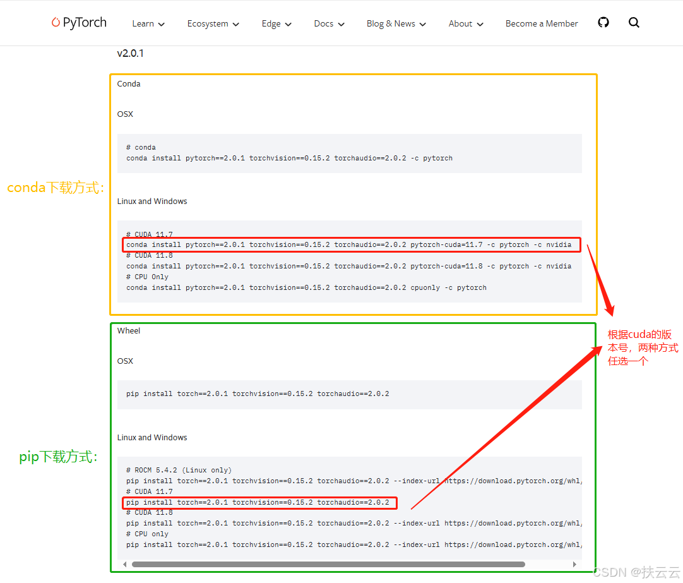Click the '# CPU only' pip comment
The width and height of the screenshot is (683, 583).
(147, 534)
